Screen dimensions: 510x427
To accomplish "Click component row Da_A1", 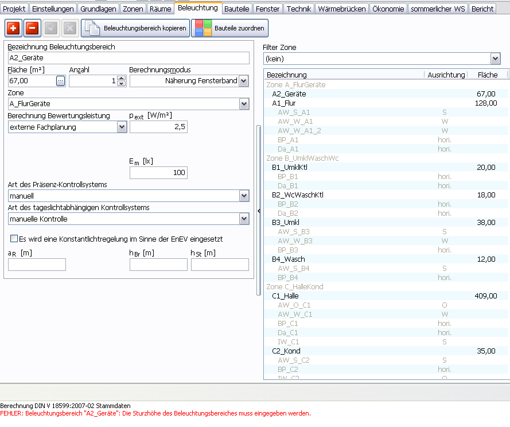I will tap(386, 149).
